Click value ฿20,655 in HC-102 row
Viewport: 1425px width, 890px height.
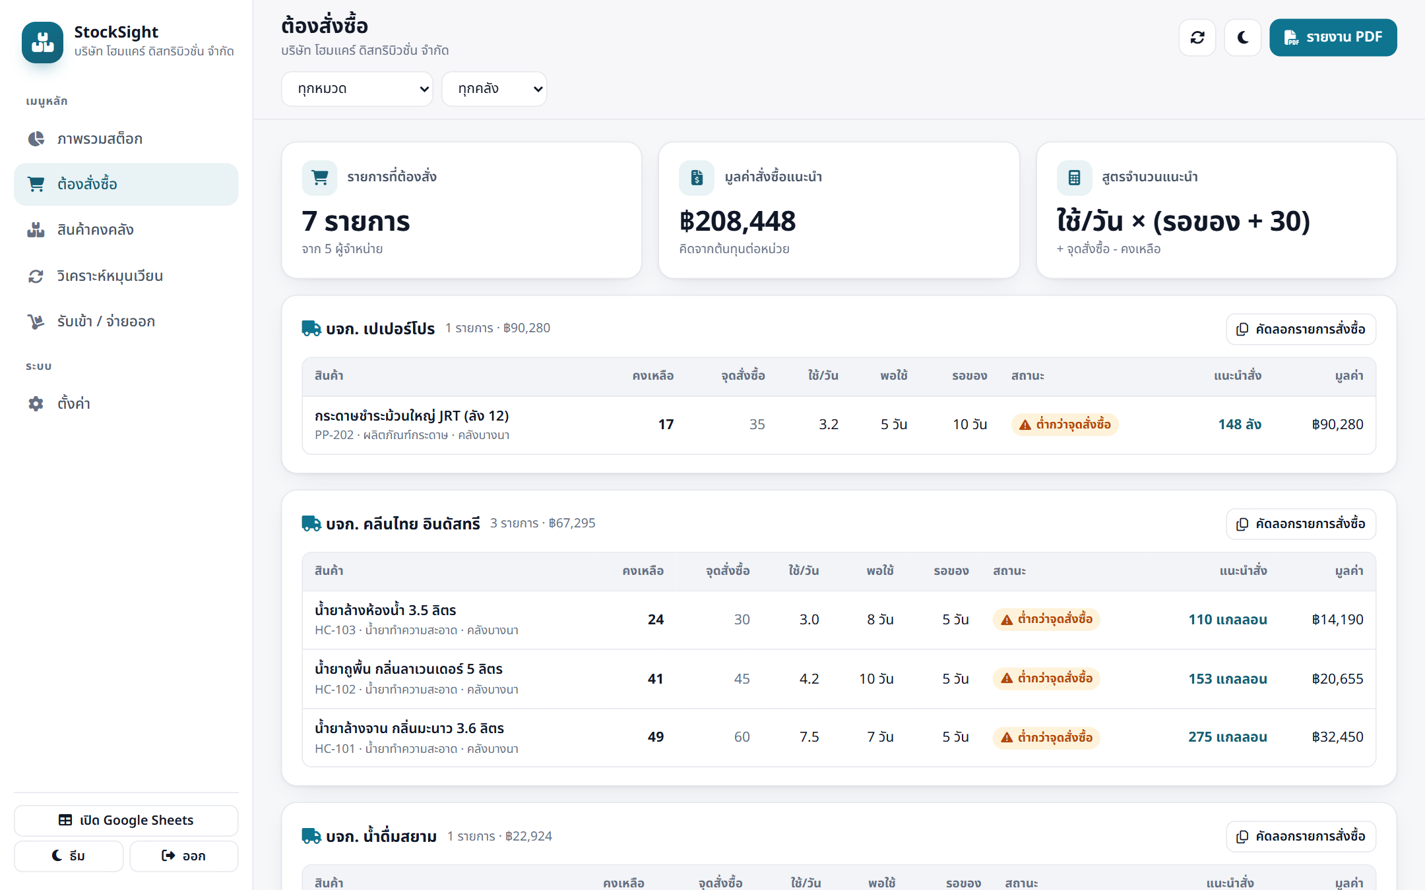tap(1337, 679)
